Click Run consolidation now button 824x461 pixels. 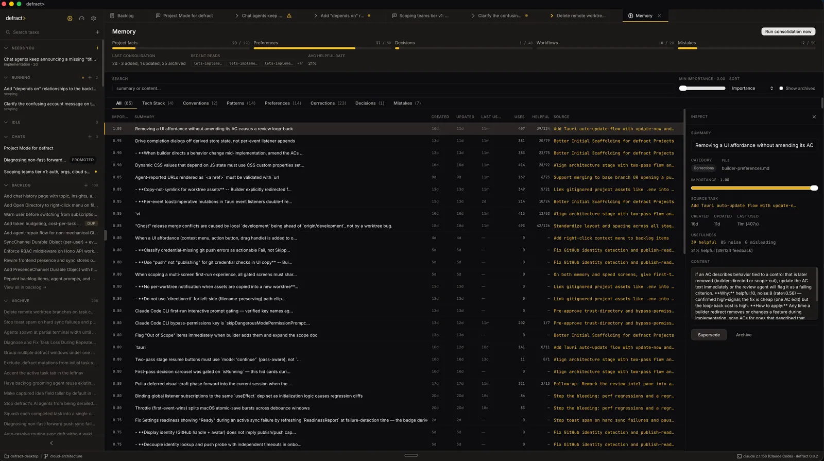(788, 31)
